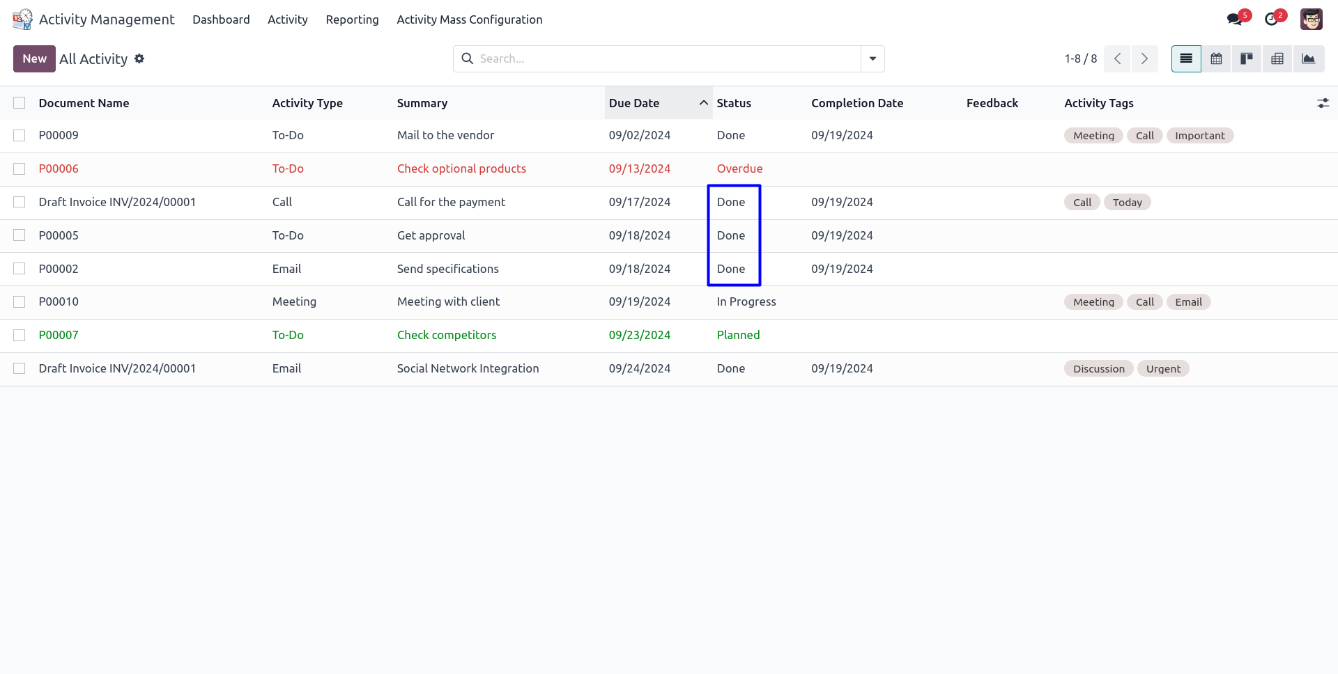Open the settings gear beside All Activity
The width and height of the screenshot is (1338, 674).
[x=139, y=59]
